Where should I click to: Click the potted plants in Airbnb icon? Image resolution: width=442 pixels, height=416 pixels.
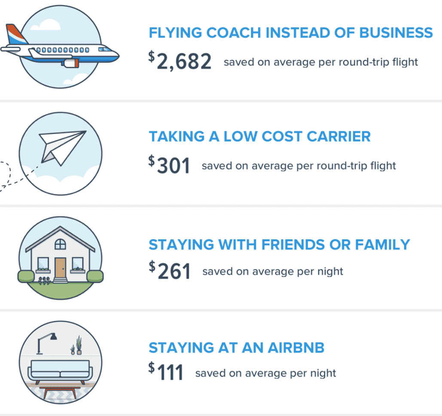(x=76, y=346)
